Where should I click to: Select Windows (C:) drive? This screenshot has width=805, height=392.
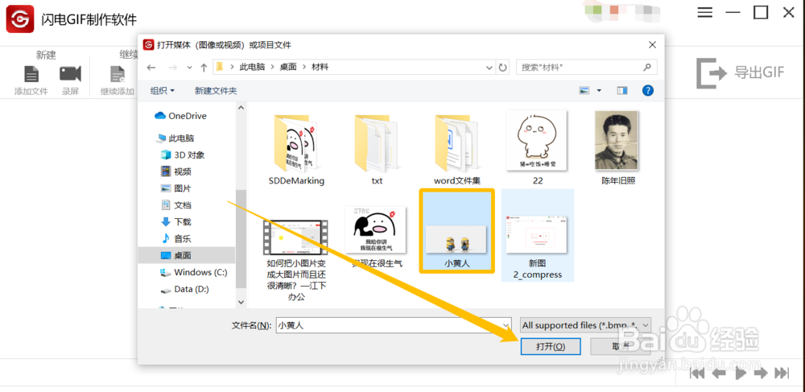point(193,272)
